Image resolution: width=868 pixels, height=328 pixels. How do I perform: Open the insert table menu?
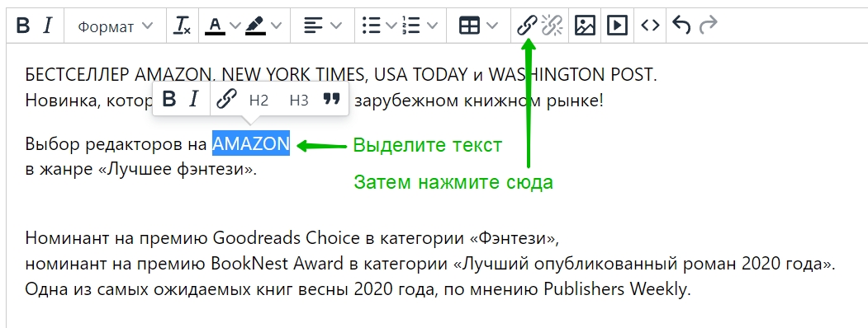478,26
